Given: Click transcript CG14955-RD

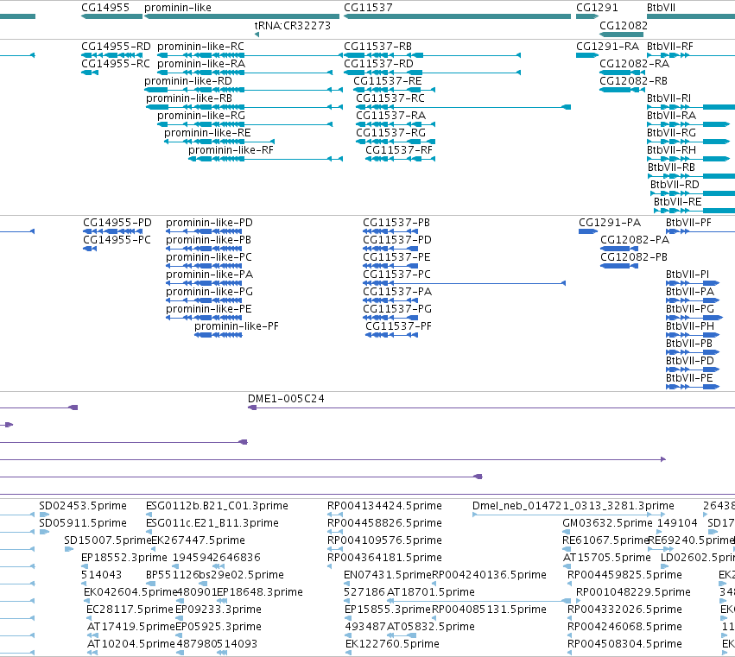Looking at the screenshot, I should pos(116,47).
